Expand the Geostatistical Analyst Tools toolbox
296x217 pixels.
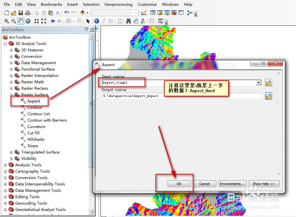coord(5,210)
